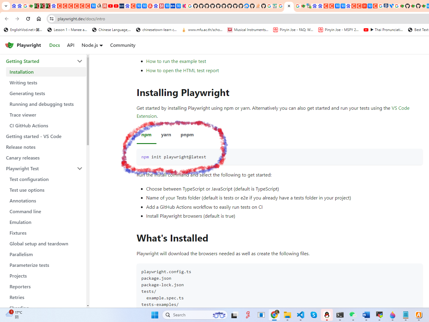Screen dimensions: 429x322
Task: Open the tab search dropdown arrow
Action: (x=6, y=6)
